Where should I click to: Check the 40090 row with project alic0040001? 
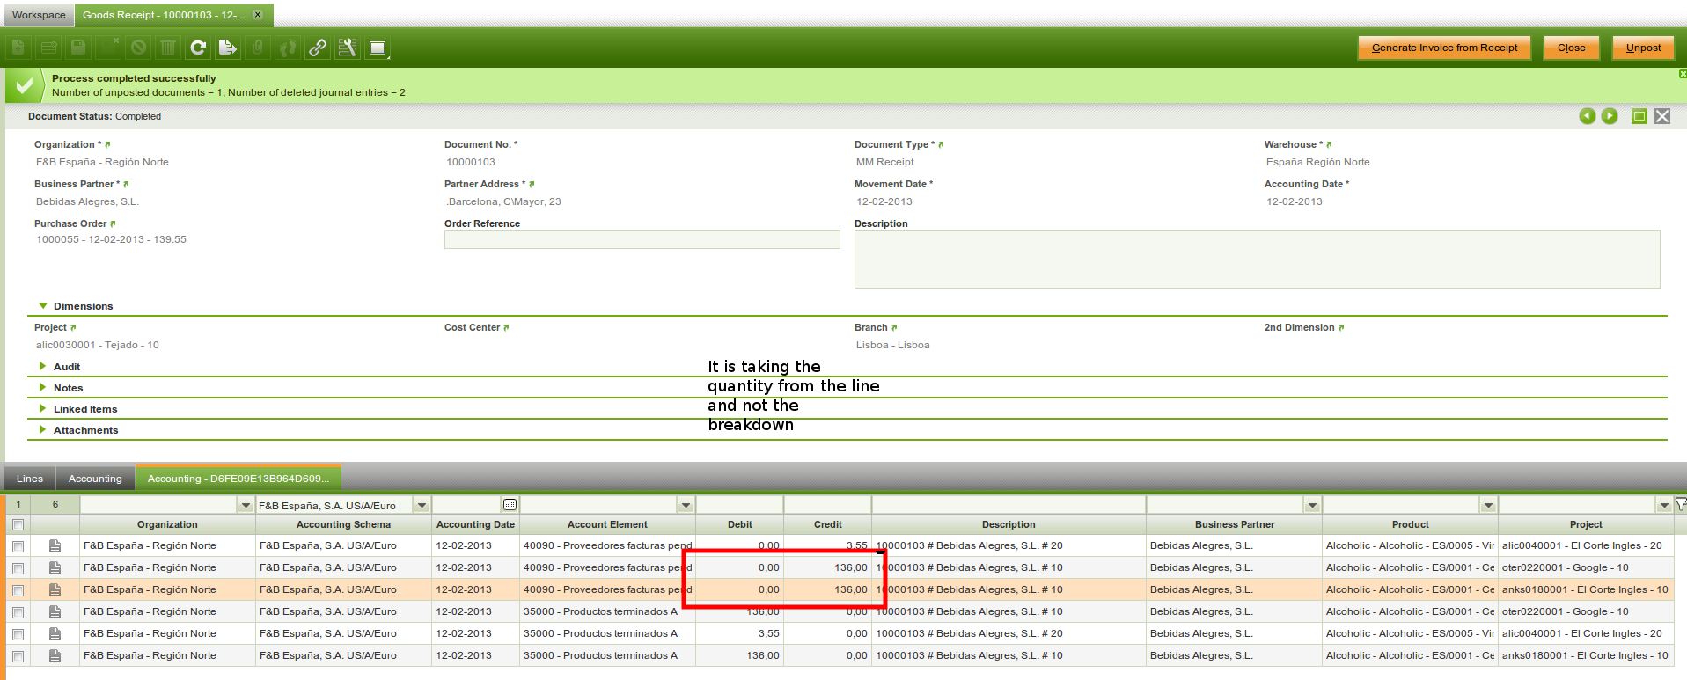(x=18, y=546)
